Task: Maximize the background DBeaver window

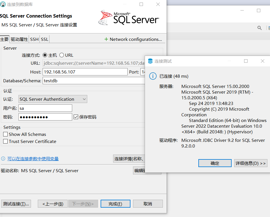Action: pyautogui.click(x=259, y=10)
